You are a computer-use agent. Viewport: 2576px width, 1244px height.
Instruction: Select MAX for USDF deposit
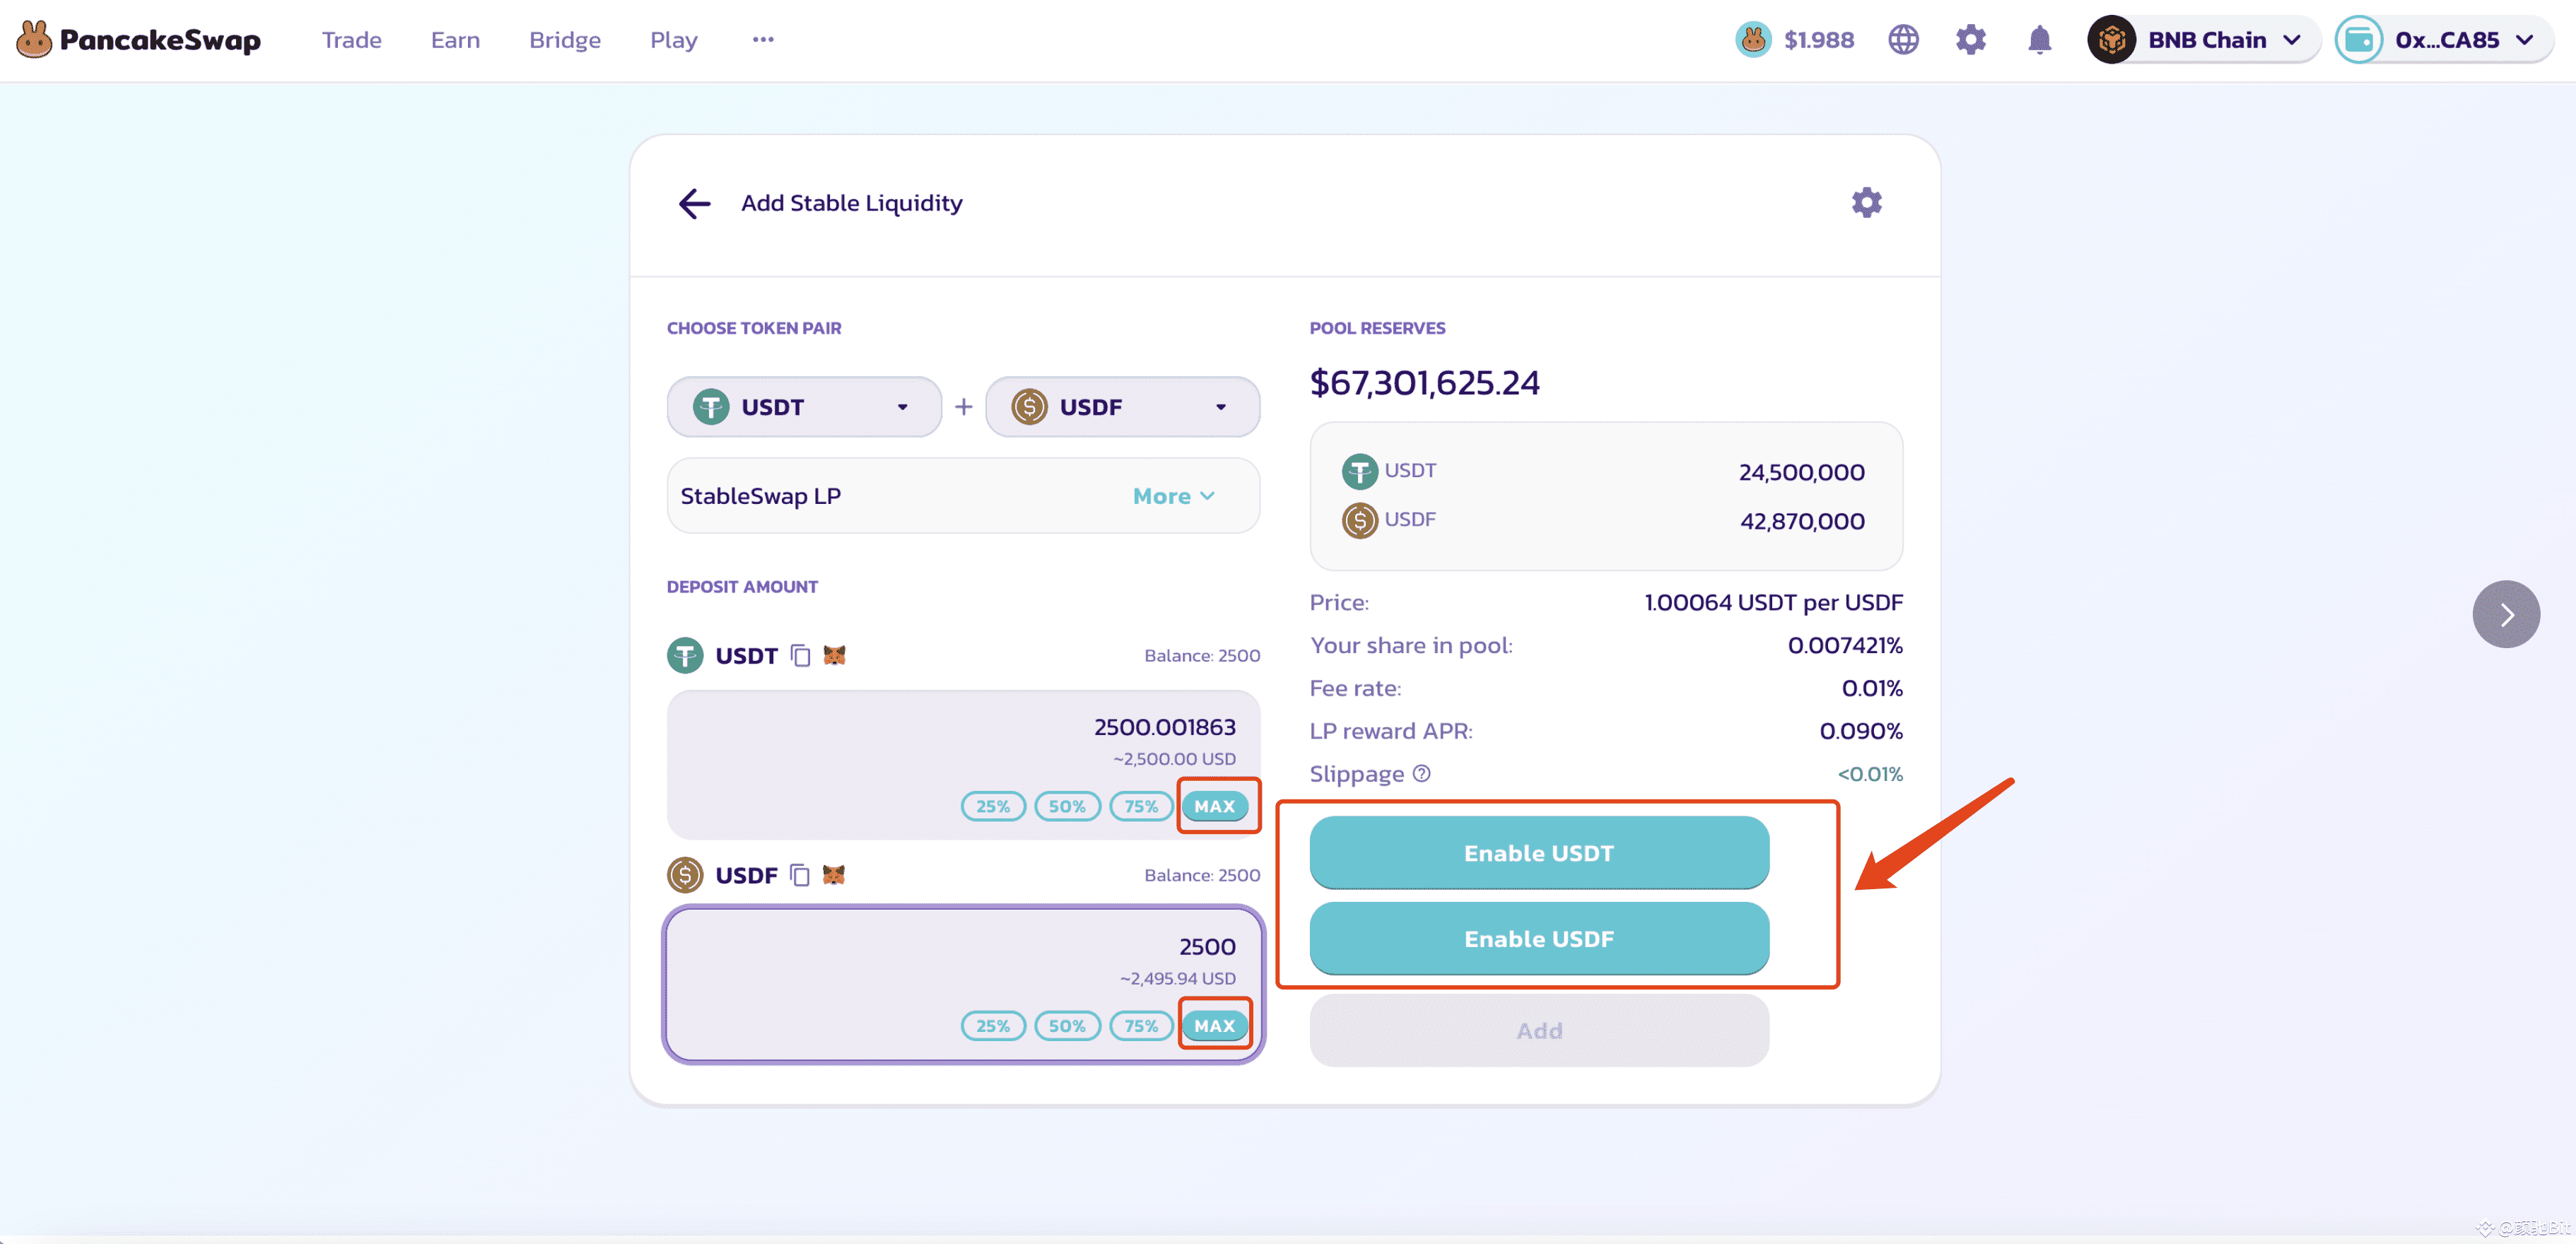click(1214, 1026)
